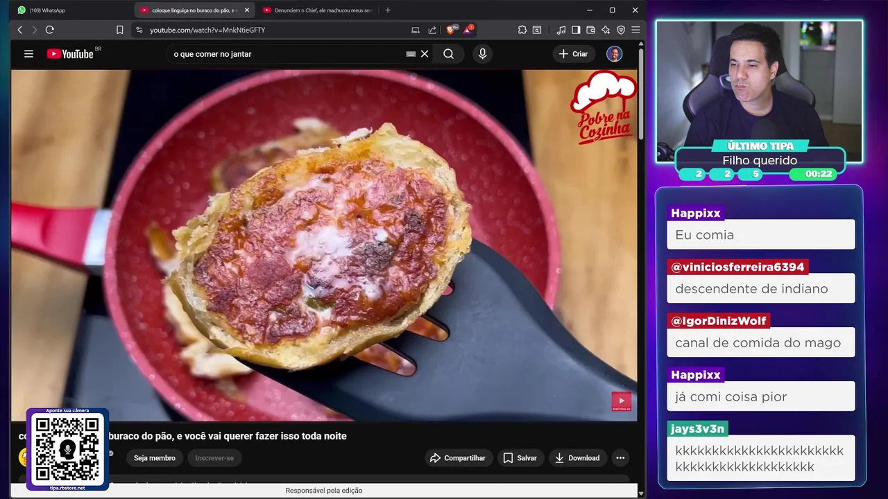Screen dimensions: 888x499
Task: Click the Inscrever-se subscribe button
Action: point(214,457)
